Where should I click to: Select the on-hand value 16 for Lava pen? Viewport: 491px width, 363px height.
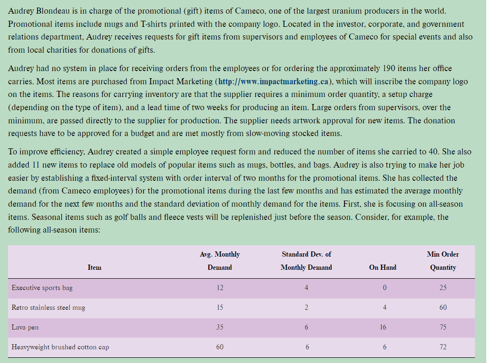[383, 327]
